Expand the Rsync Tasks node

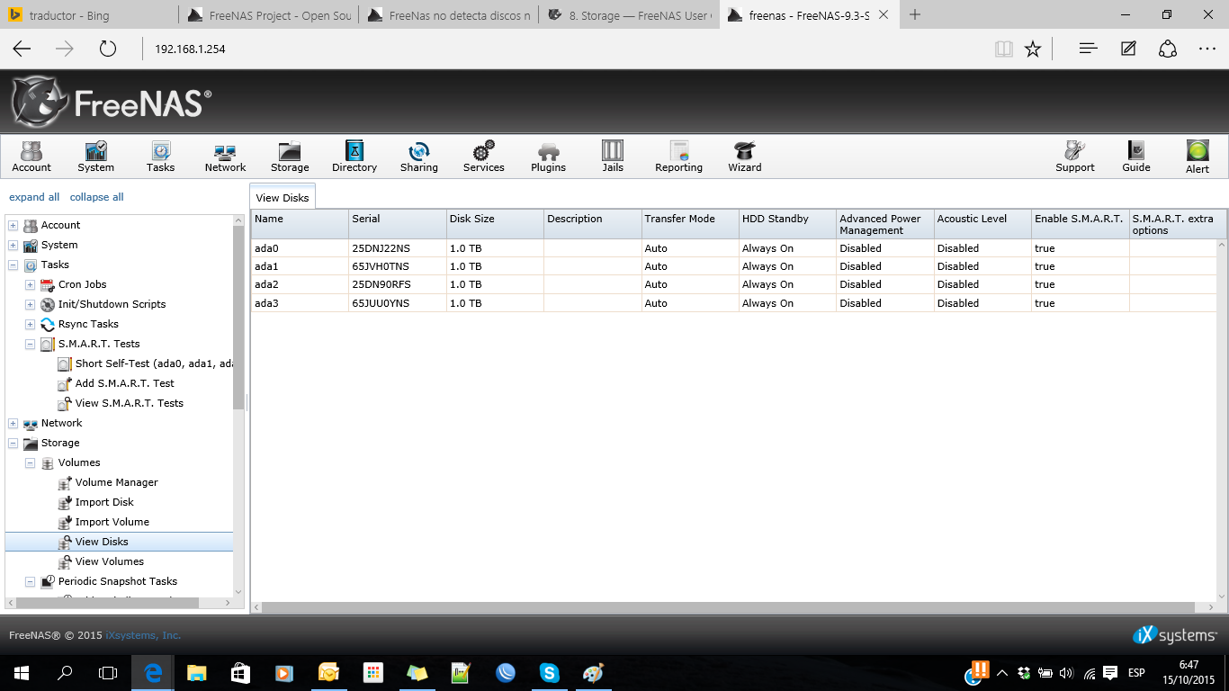(30, 324)
